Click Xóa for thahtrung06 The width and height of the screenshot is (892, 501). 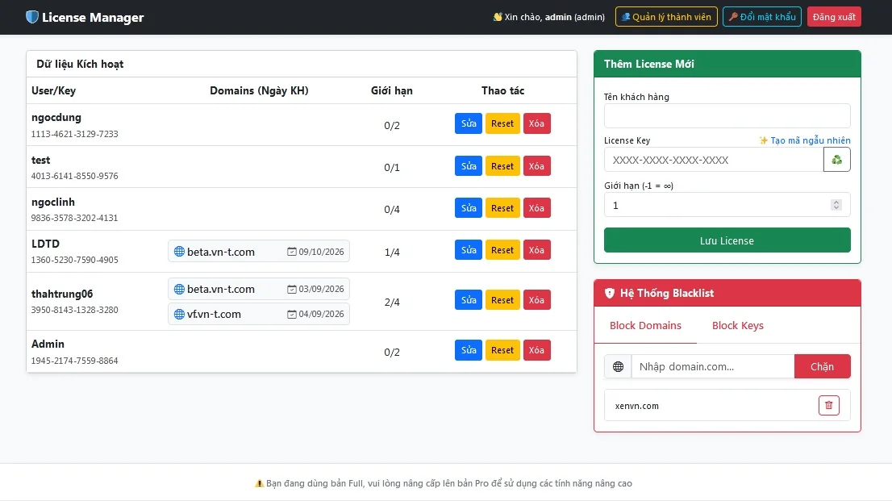(x=536, y=300)
